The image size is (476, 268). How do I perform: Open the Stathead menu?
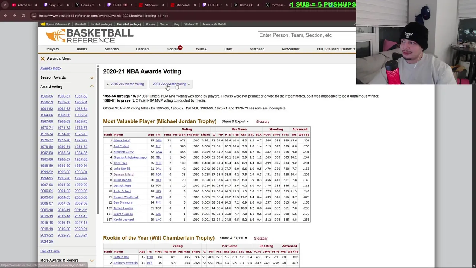pos(257,49)
